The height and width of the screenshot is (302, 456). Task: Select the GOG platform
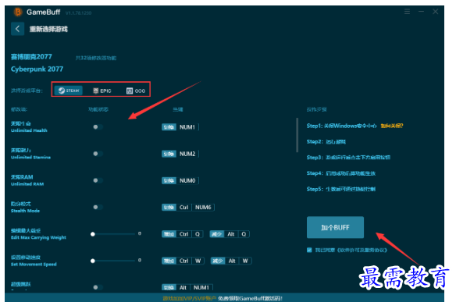point(136,91)
